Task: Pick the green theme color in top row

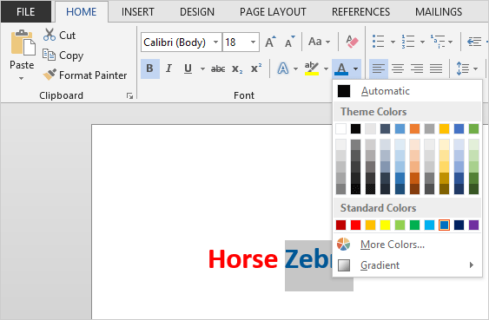Action: pos(473,128)
